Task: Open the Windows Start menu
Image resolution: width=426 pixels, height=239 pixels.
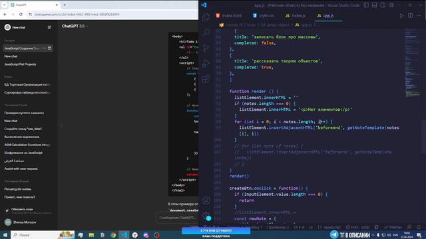Action: click(x=5, y=235)
